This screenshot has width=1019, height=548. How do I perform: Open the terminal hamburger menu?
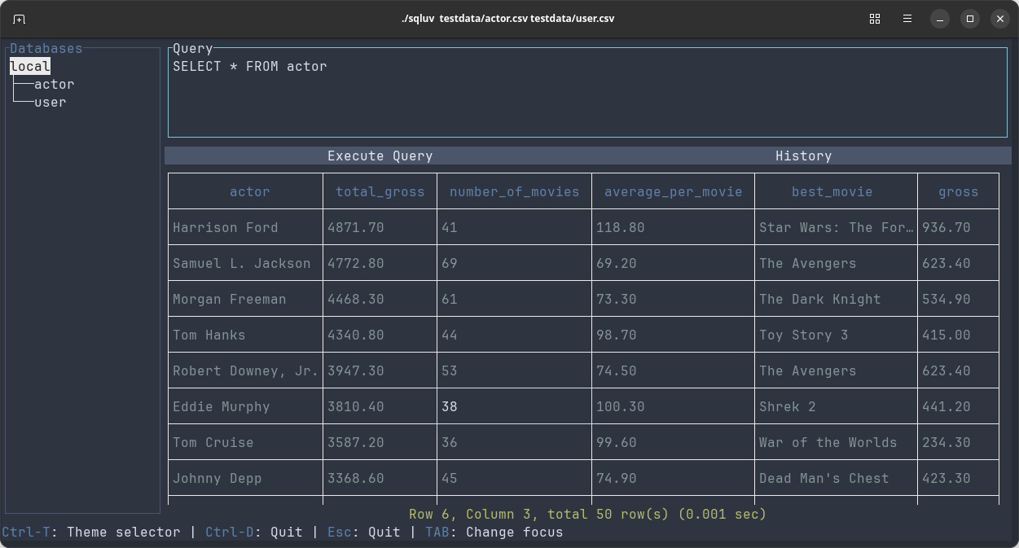(x=907, y=19)
